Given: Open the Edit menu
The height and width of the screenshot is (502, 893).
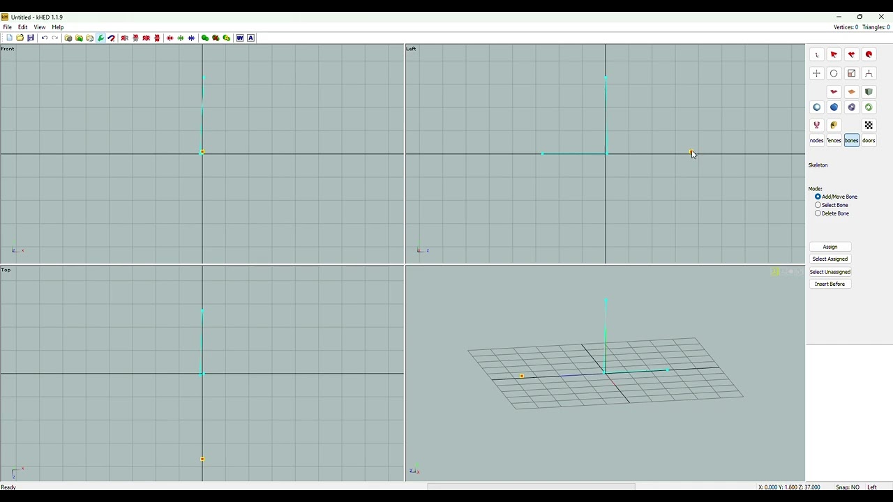Looking at the screenshot, I should pyautogui.click(x=23, y=27).
